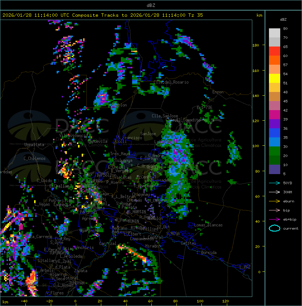
Task: Click the TUNUYAN map label
Action: pos(77,283)
